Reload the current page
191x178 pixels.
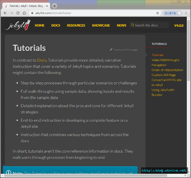coord(18,13)
